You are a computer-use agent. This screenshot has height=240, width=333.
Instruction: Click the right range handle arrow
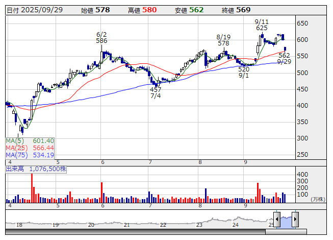click(295, 219)
